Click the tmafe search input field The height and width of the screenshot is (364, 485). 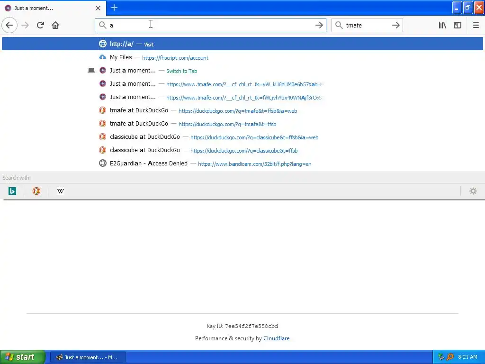[367, 25]
